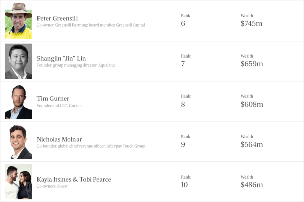Image resolution: width=304 pixels, height=202 pixels.
Task: Click the rank 8 number
Action: pos(183,105)
